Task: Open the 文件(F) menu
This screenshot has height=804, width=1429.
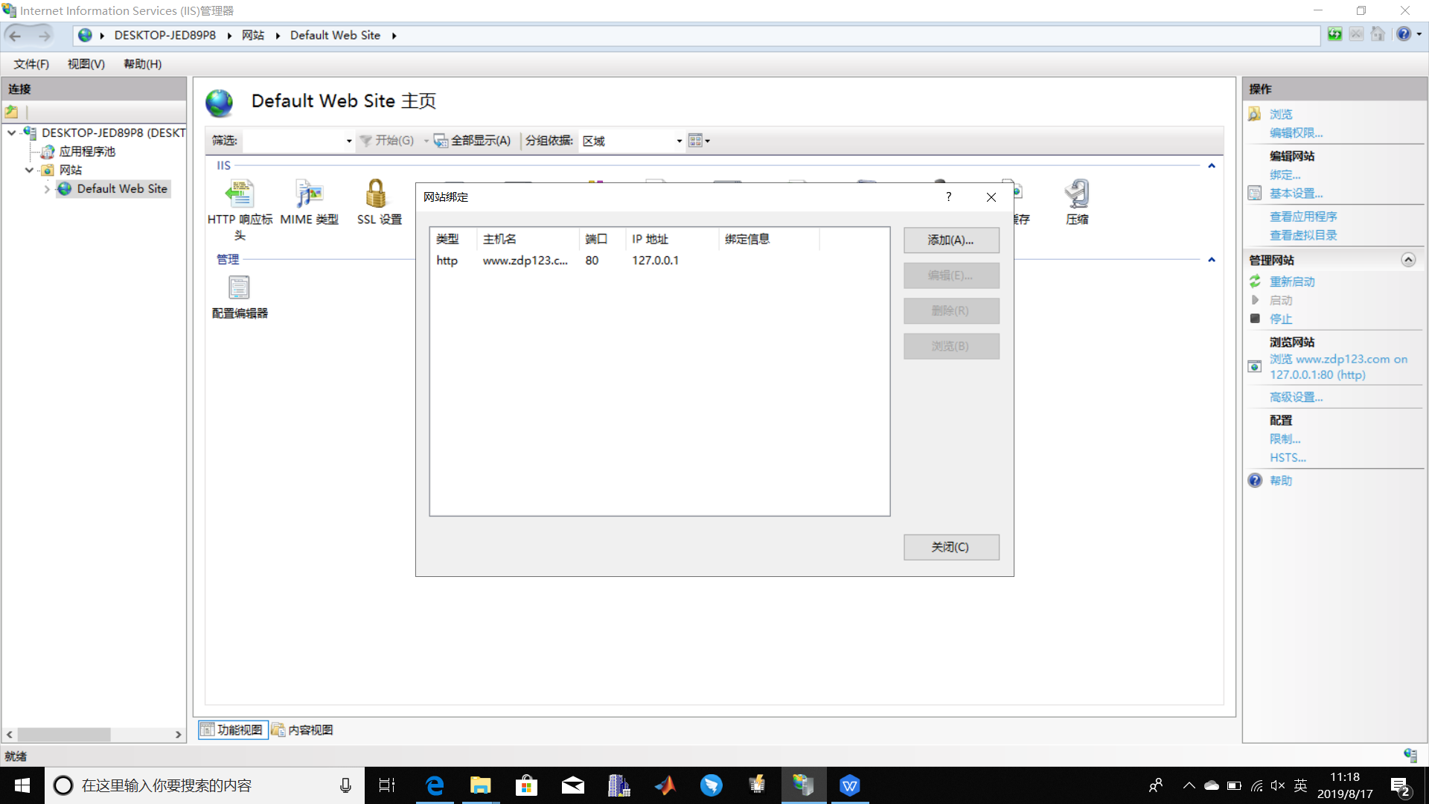Action: pos(31,64)
